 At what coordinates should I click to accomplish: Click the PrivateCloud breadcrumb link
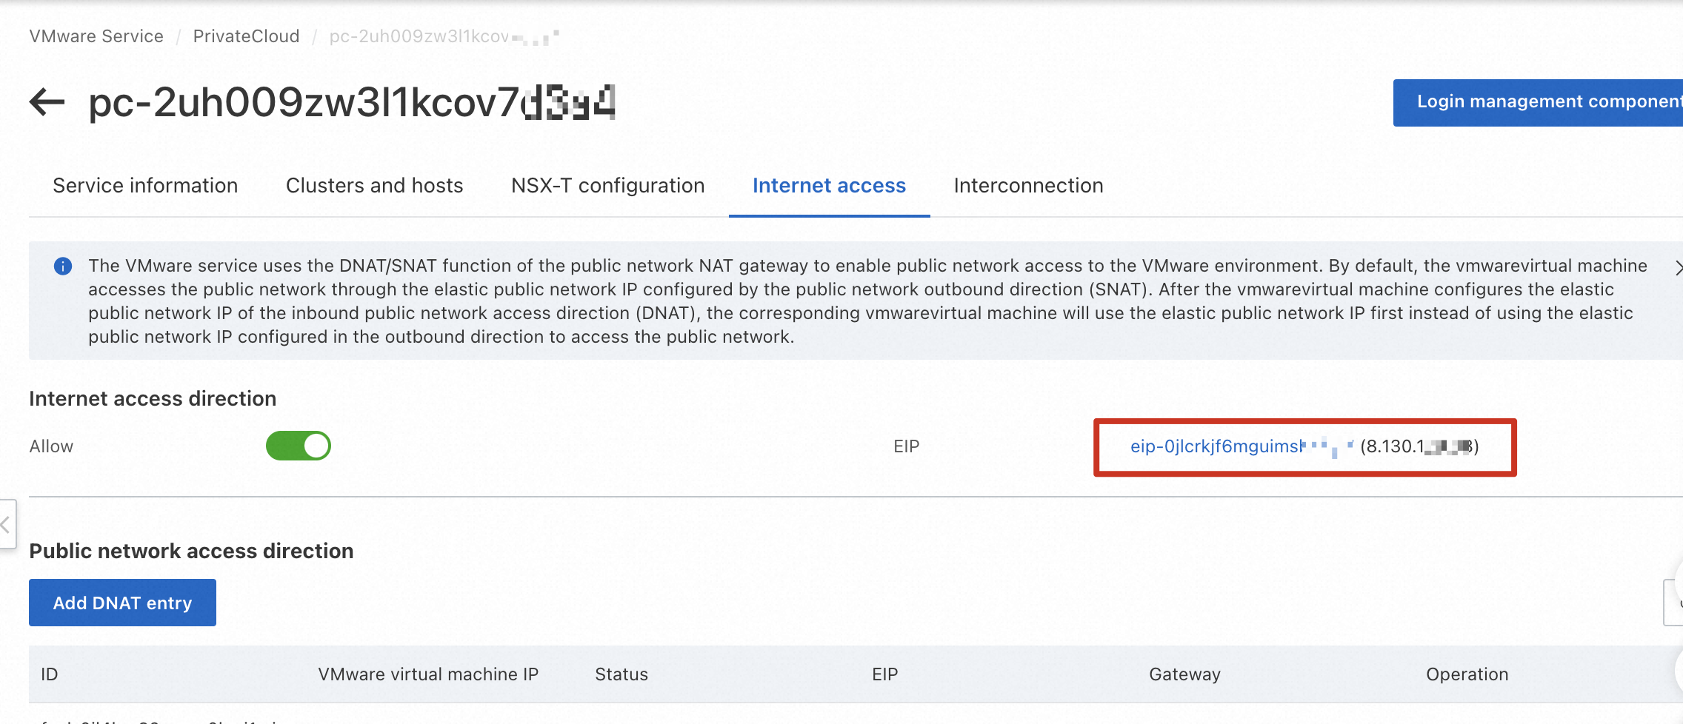(246, 36)
